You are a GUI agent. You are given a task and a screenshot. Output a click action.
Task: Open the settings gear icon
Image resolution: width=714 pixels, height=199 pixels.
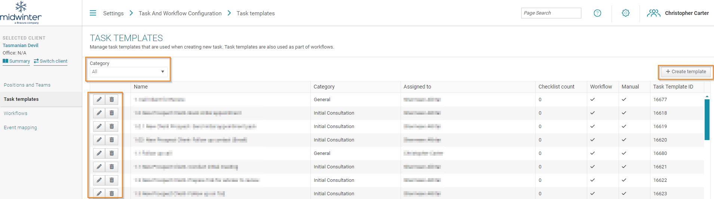tap(625, 13)
